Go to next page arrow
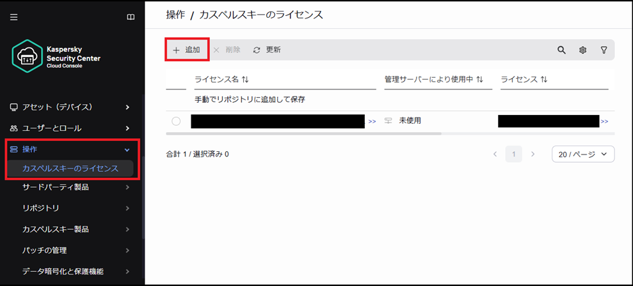The width and height of the screenshot is (633, 286). [x=533, y=154]
